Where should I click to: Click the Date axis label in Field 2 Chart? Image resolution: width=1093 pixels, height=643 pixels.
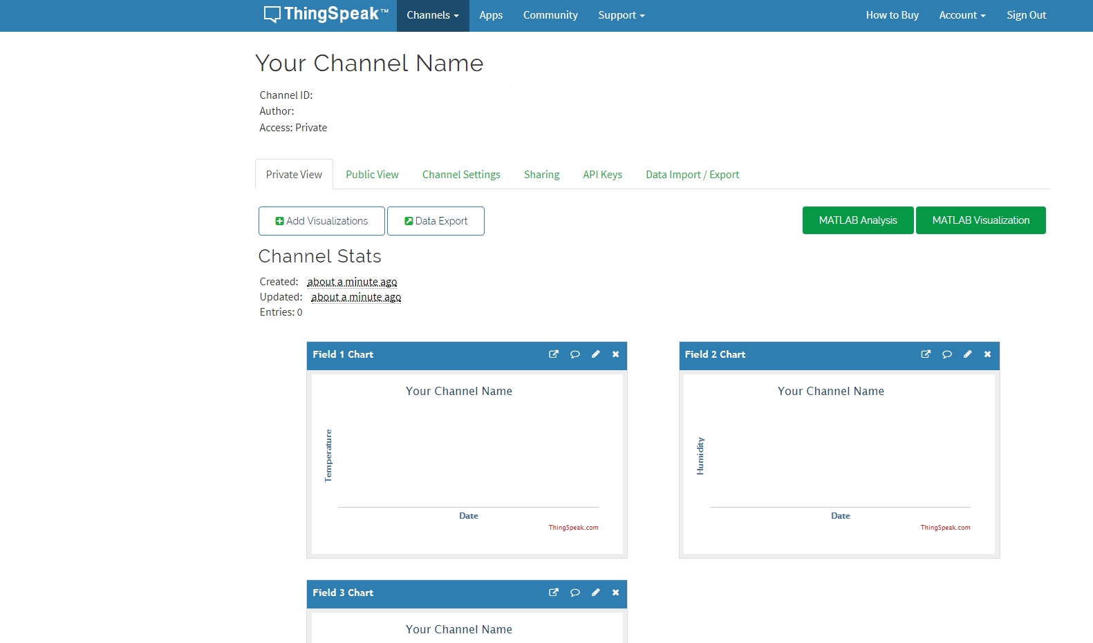(x=841, y=516)
